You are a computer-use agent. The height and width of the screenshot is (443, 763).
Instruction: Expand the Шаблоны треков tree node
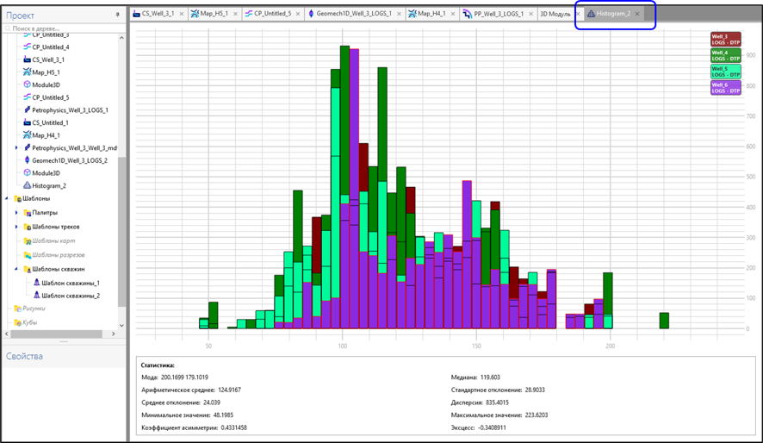[16, 227]
